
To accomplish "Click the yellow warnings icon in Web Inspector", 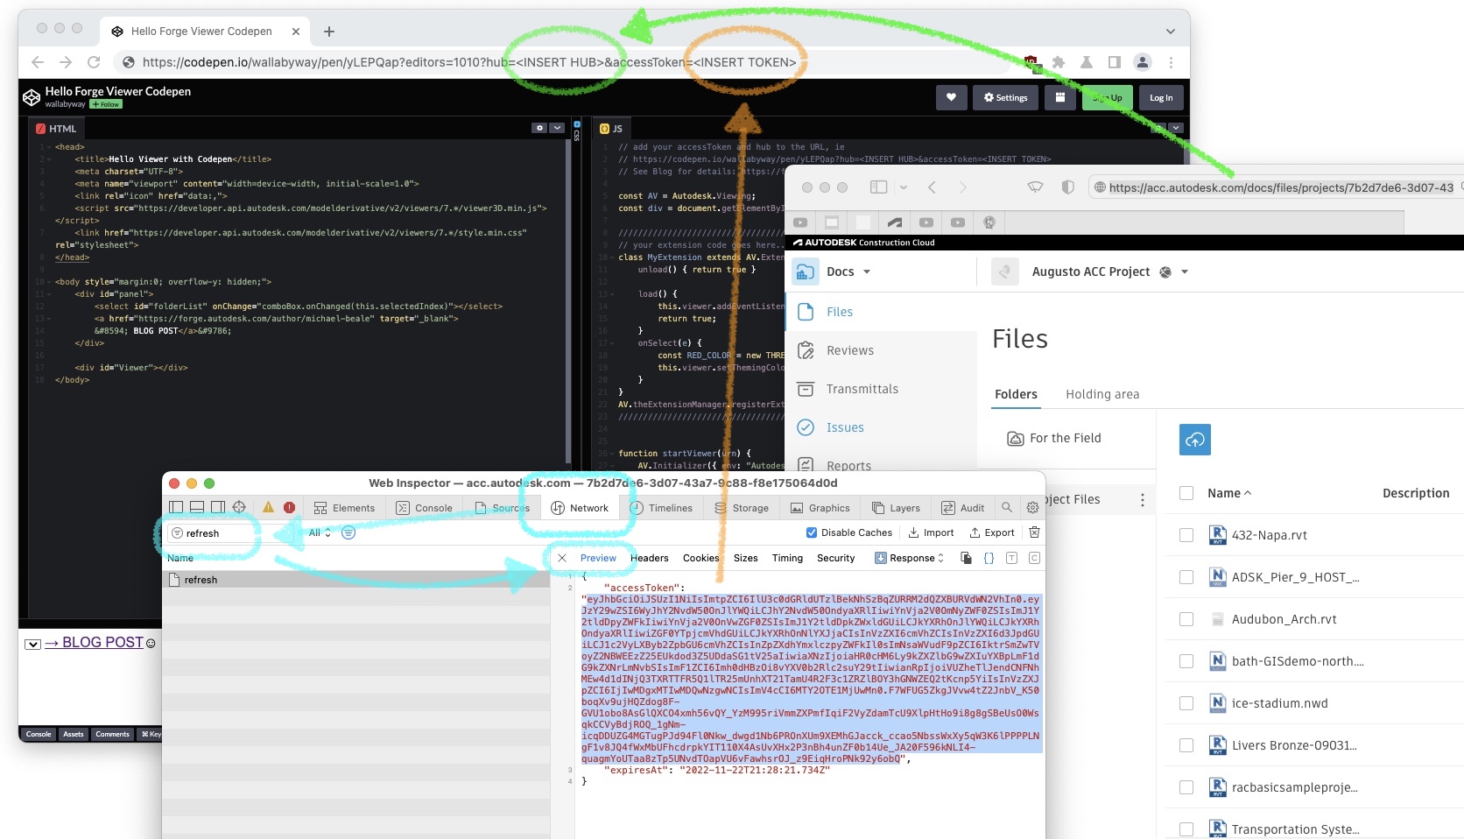I will [x=268, y=507].
